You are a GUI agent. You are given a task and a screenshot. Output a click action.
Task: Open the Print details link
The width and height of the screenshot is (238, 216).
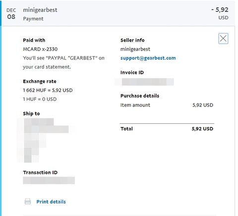pyautogui.click(x=51, y=202)
